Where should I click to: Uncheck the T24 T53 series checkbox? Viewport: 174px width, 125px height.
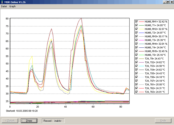(x=137, y=66)
